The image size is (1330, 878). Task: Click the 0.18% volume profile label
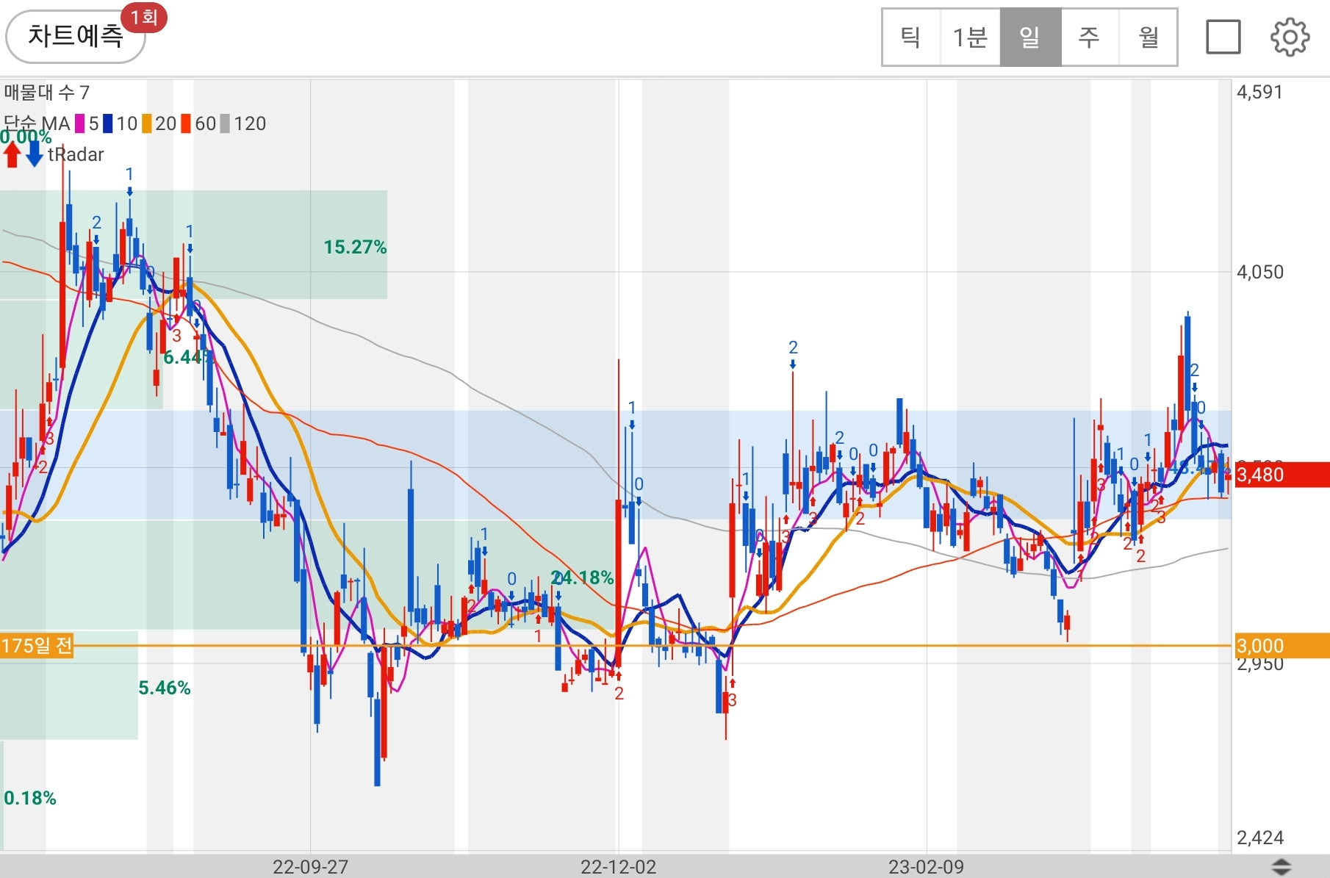click(x=30, y=798)
